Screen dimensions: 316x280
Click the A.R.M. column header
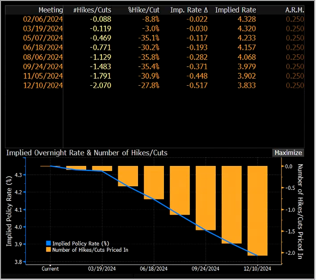(294, 10)
